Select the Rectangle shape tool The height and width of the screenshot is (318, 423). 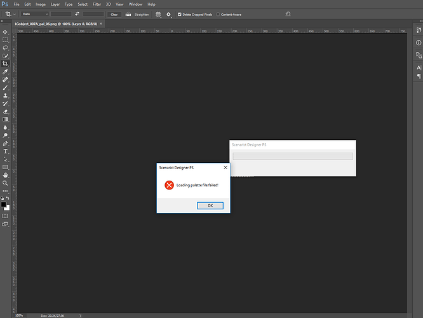pos(5,167)
